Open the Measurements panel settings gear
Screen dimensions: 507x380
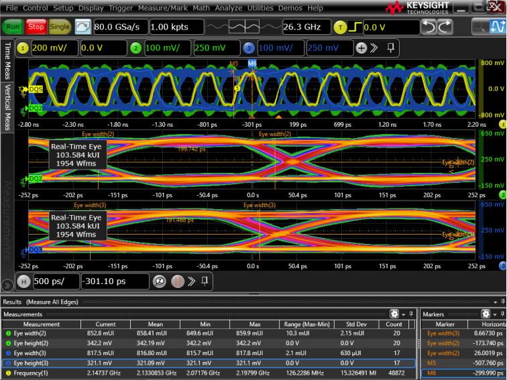click(394, 314)
